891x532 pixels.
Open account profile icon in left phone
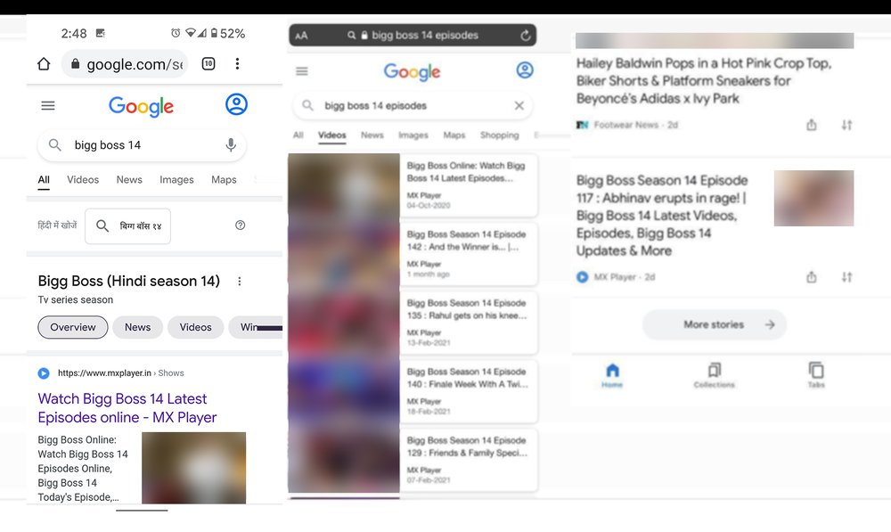pyautogui.click(x=236, y=104)
